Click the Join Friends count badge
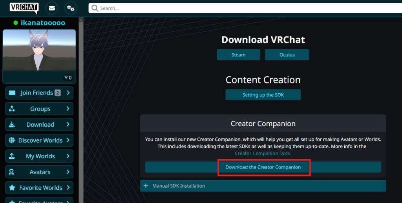The image size is (402, 203). coord(57,93)
